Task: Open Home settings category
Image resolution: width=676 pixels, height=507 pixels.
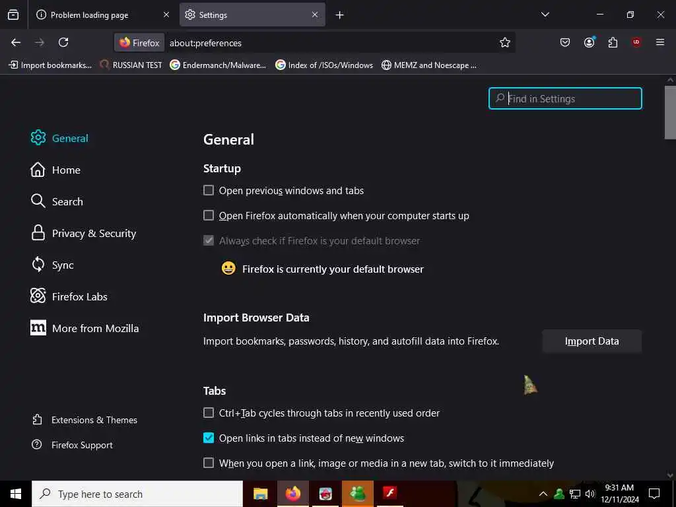Action: coord(55,170)
